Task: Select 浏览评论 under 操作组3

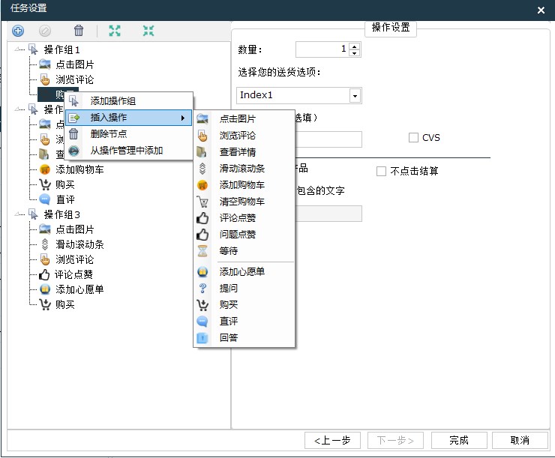Action: click(75, 259)
